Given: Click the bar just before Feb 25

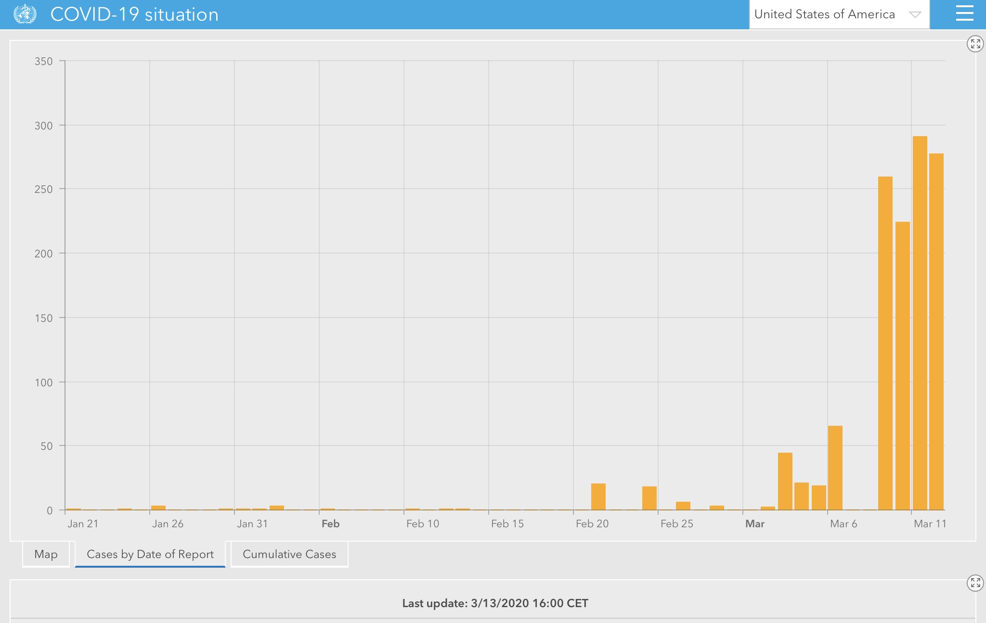Looking at the screenshot, I should (649, 498).
